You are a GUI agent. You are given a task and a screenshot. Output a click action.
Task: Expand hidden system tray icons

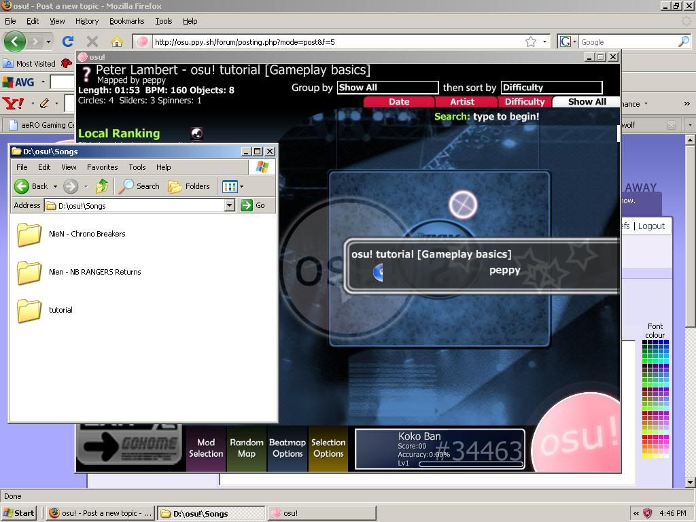coord(636,513)
